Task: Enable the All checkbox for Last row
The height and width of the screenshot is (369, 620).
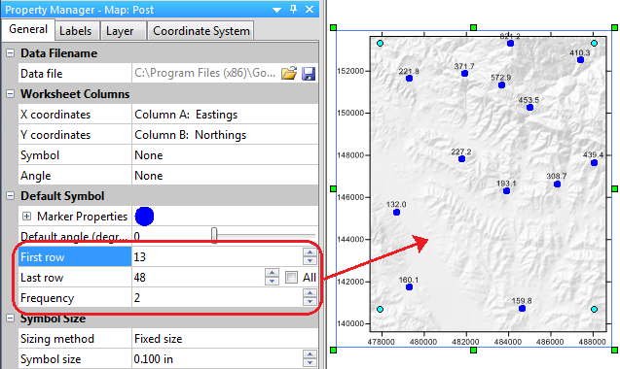Action: pos(291,278)
